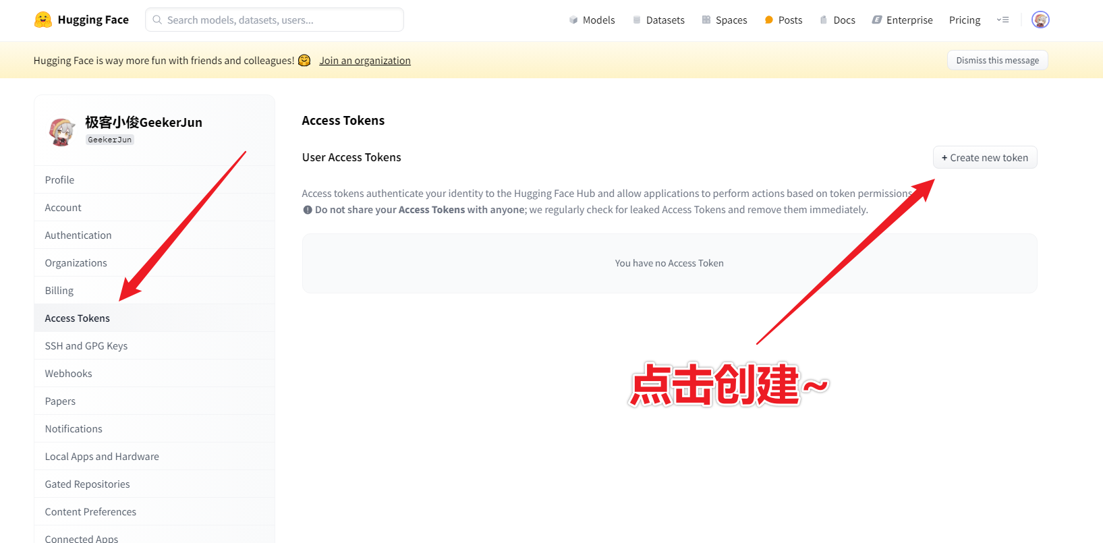Select Access Tokens in the sidebar
This screenshot has width=1103, height=543.
[x=154, y=318]
